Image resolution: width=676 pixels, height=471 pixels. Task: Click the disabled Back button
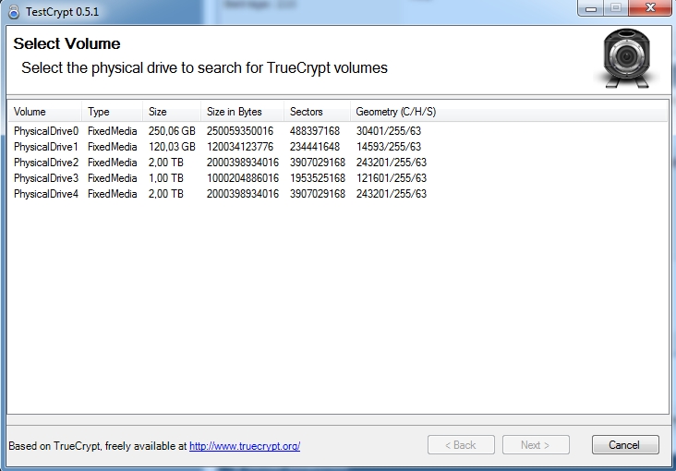(x=461, y=445)
